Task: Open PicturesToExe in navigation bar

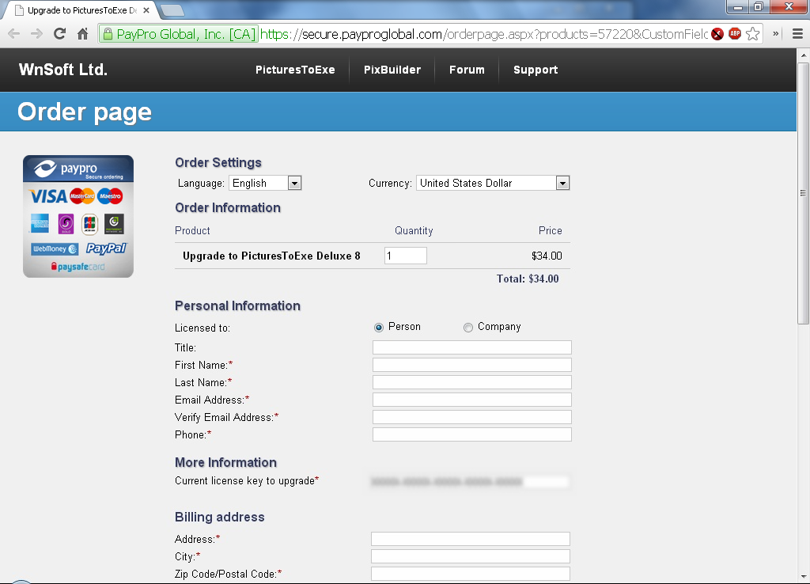Action: coord(295,70)
